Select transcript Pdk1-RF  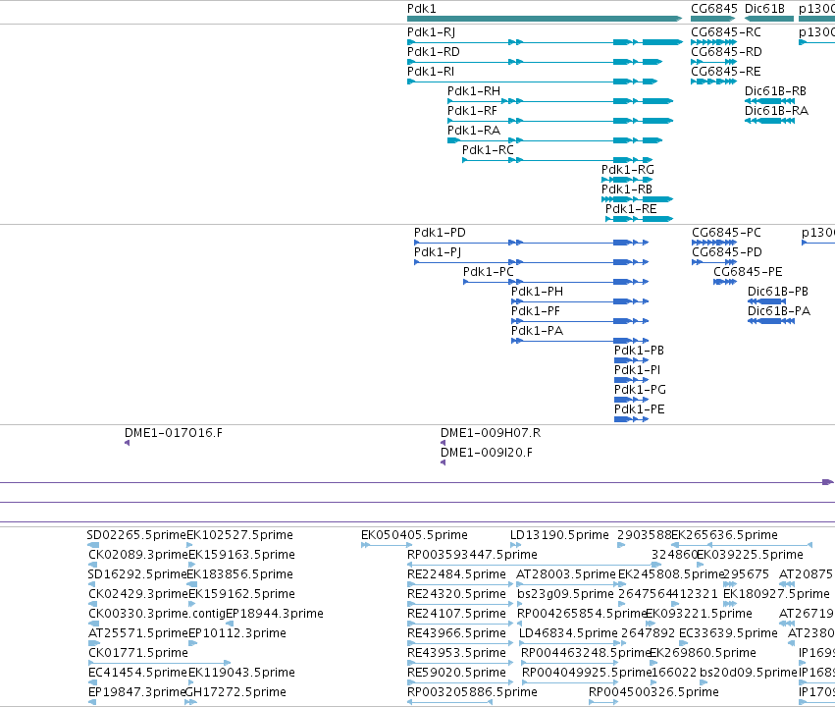click(x=560, y=121)
